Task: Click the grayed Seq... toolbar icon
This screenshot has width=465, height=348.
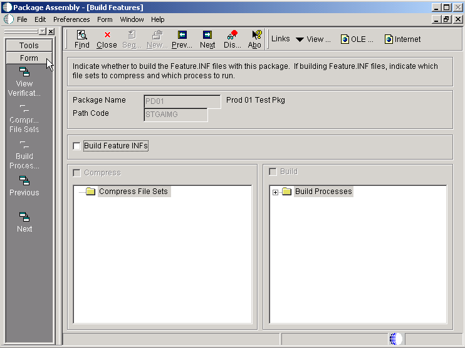Action: 132,35
